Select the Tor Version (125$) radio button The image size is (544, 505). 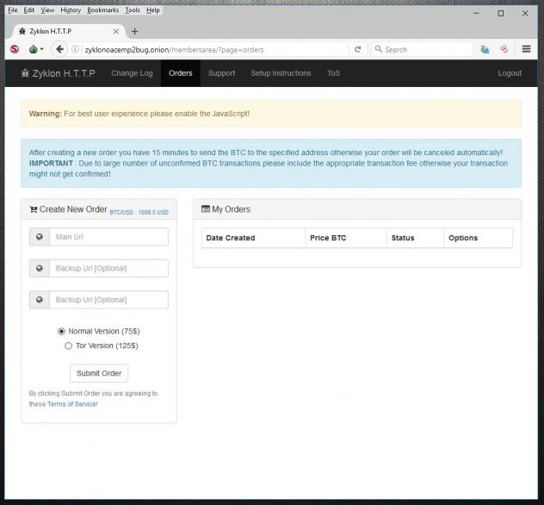coord(68,346)
